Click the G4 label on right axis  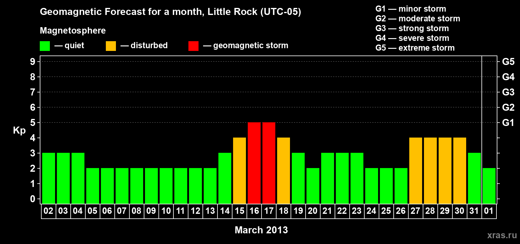click(508, 77)
